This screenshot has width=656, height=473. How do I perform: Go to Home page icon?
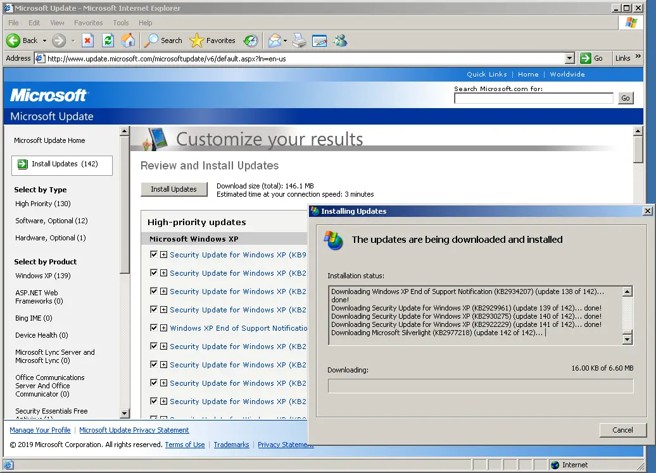pyautogui.click(x=128, y=40)
